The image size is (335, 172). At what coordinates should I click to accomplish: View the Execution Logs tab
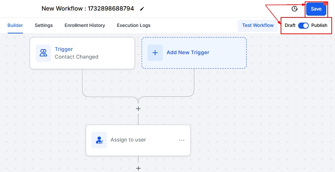tap(134, 25)
